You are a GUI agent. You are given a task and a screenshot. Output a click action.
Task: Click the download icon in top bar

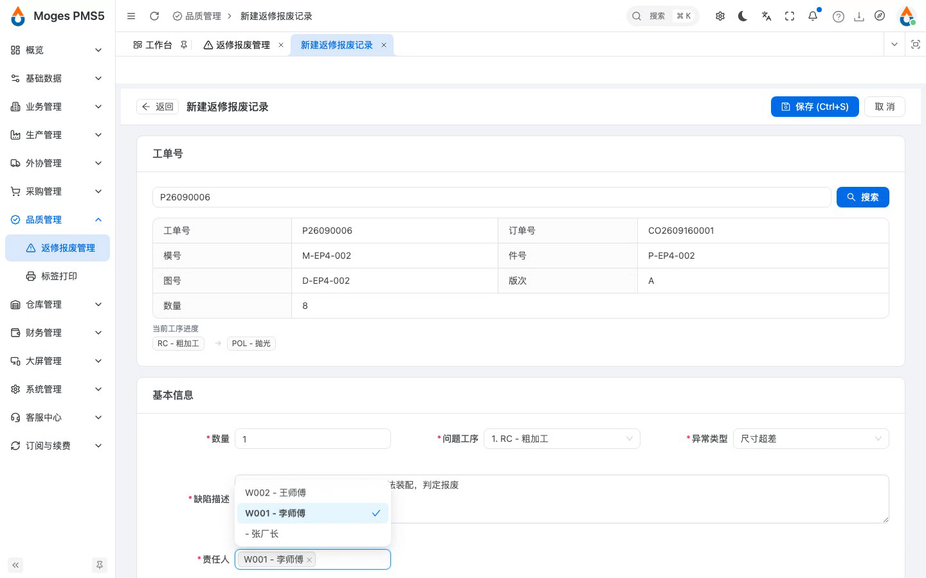[859, 17]
